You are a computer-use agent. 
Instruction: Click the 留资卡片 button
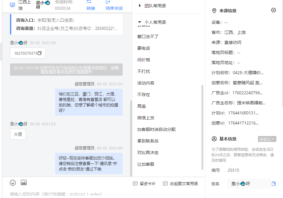tap(144, 184)
